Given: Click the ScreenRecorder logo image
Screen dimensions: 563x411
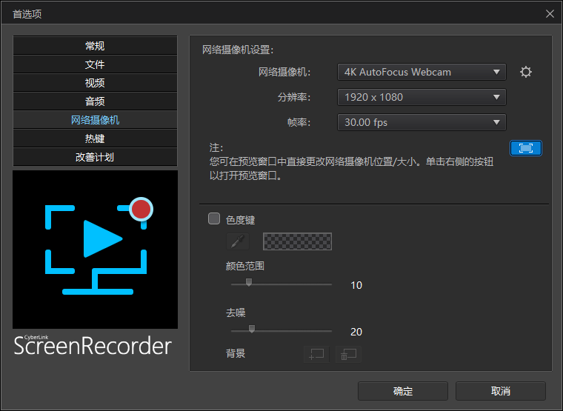Looking at the screenshot, I should (x=95, y=250).
